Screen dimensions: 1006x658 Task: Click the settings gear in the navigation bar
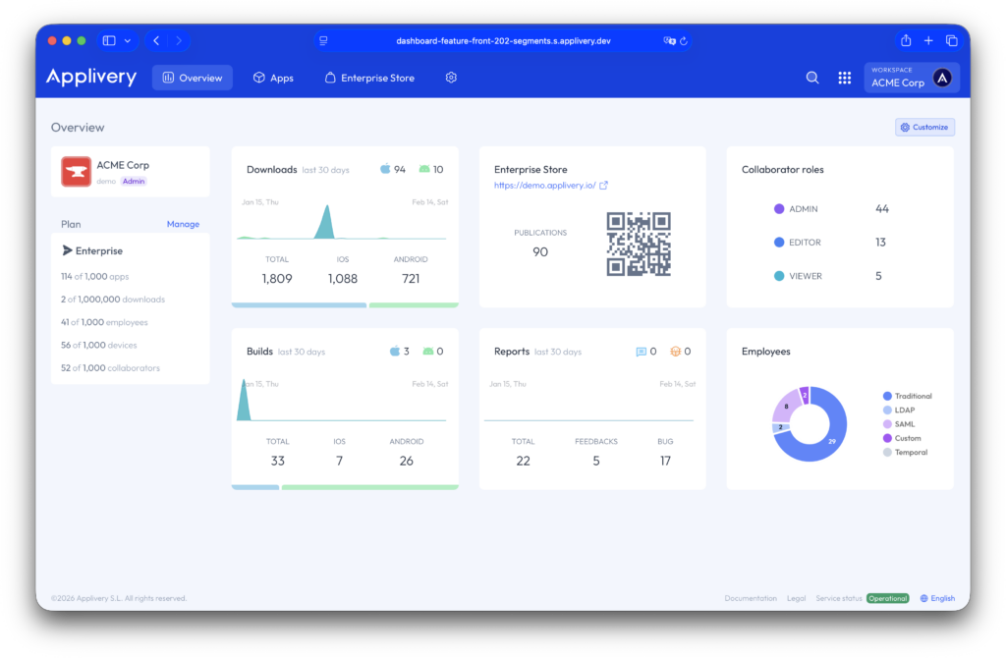[451, 77]
